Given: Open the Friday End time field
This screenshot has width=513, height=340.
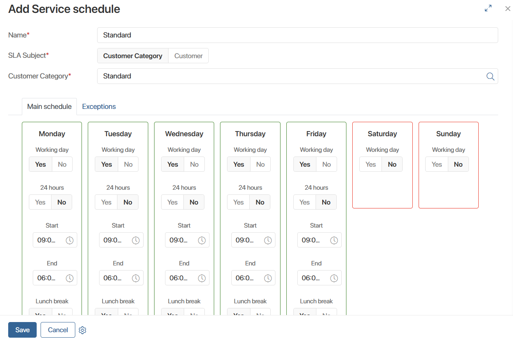Looking at the screenshot, I should tap(314, 278).
